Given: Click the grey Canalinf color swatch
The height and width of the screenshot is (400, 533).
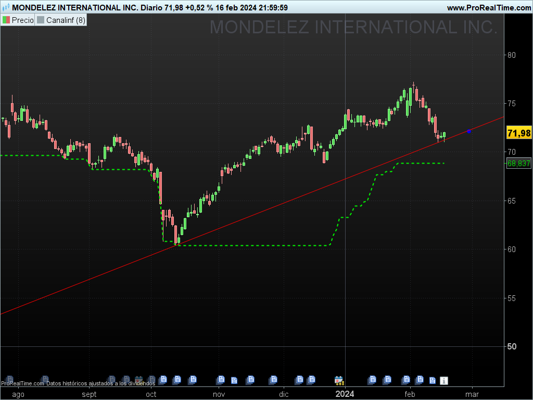Looking at the screenshot, I should click(x=41, y=20).
